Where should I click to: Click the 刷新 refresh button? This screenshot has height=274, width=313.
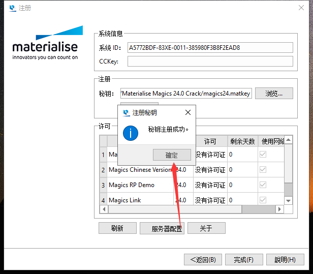[117, 228]
